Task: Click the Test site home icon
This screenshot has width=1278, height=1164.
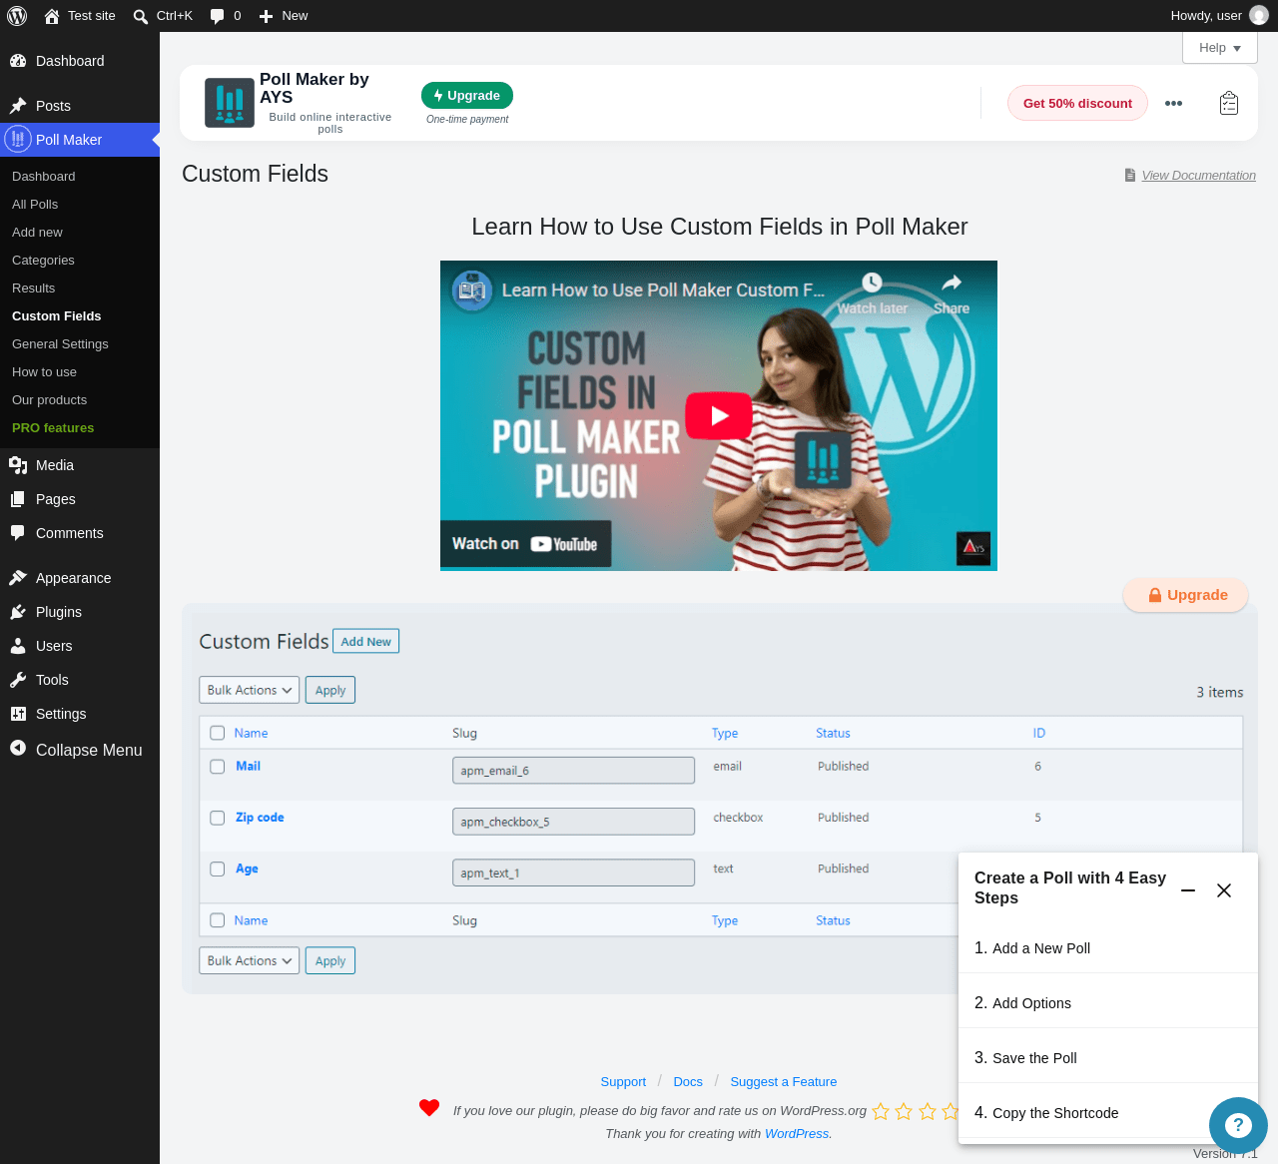Action: [52, 16]
